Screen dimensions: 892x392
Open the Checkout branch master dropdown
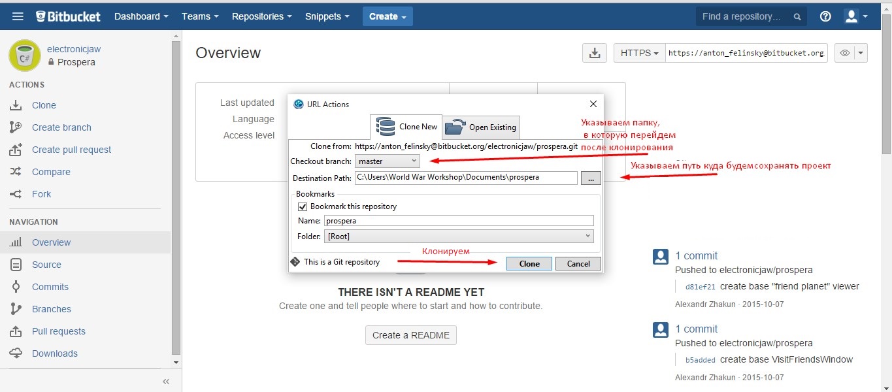click(x=388, y=161)
